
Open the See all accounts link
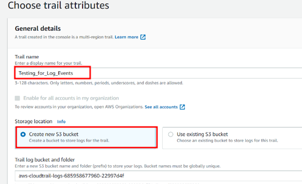[x=161, y=107]
